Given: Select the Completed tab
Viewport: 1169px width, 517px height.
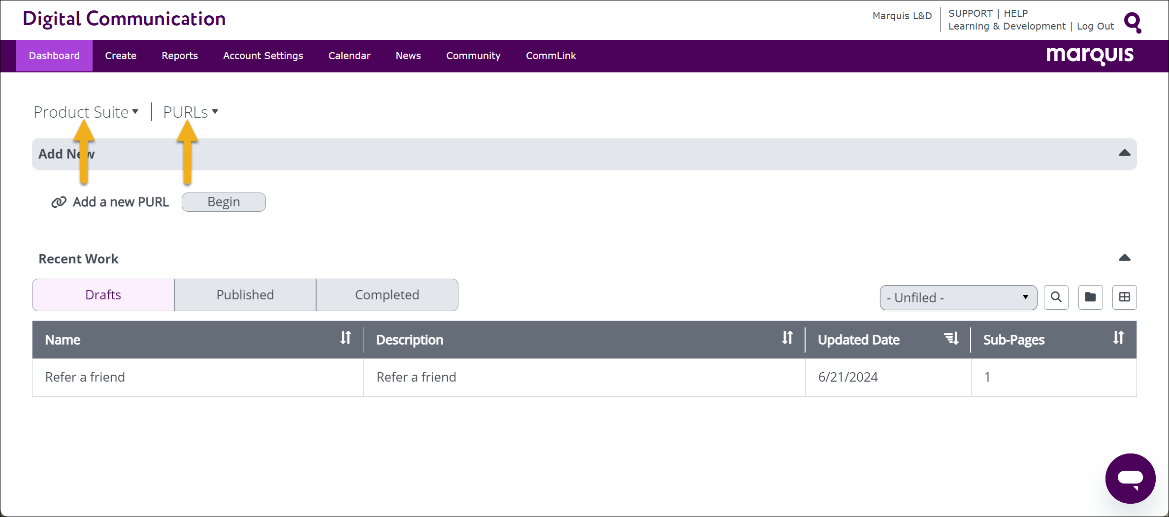Looking at the screenshot, I should point(387,295).
